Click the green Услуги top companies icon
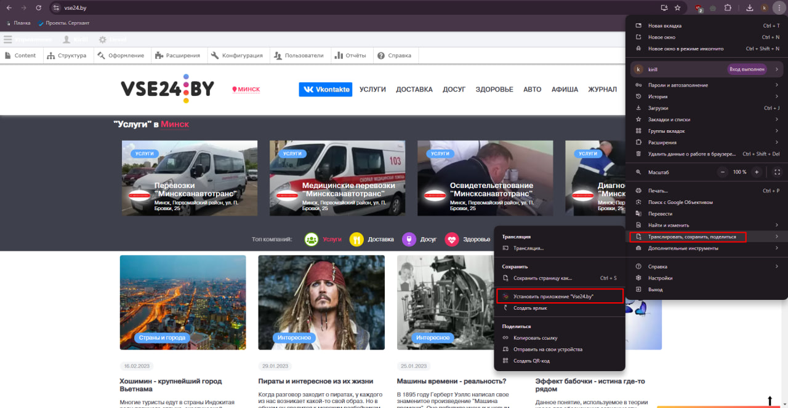 click(312, 240)
